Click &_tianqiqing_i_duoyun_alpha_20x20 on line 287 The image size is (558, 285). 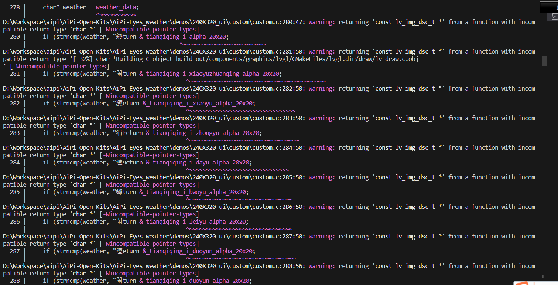pos(197,251)
